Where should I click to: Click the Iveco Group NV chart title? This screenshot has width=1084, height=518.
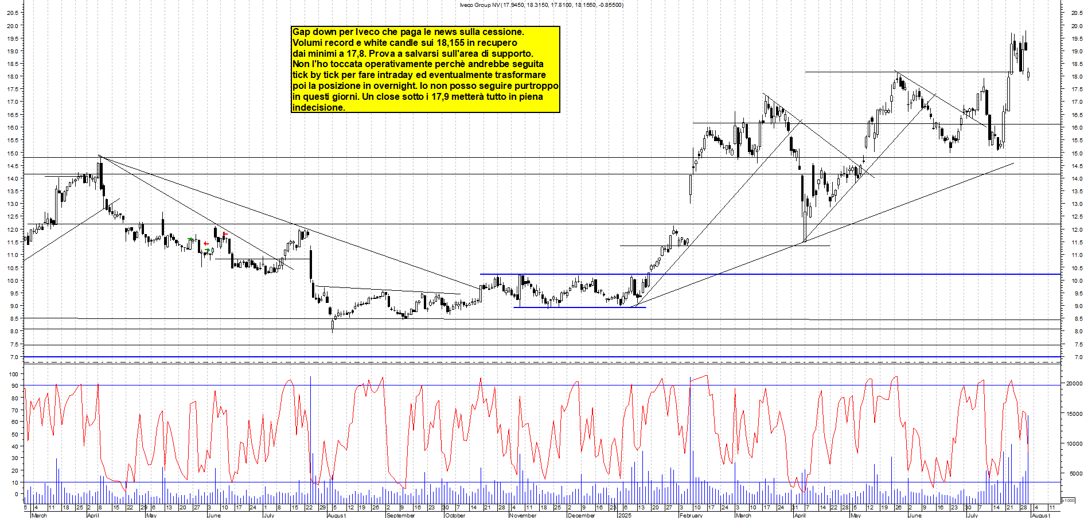(x=541, y=5)
